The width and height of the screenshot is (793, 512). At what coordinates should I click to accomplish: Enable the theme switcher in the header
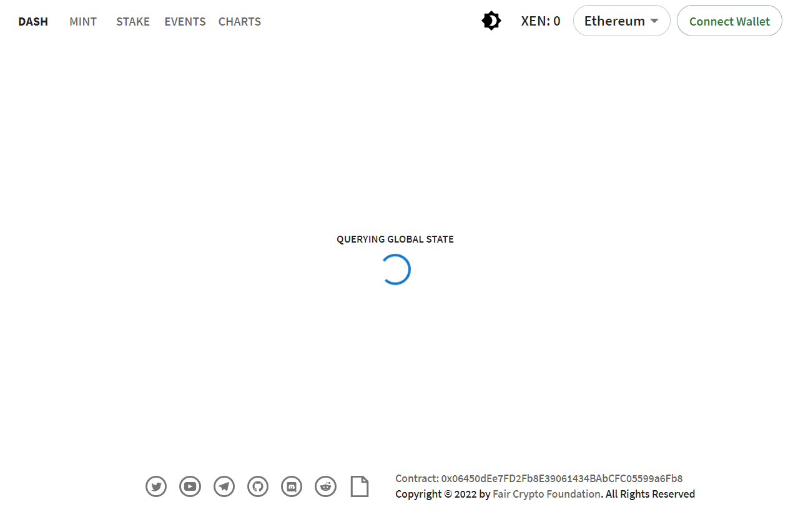(x=491, y=21)
